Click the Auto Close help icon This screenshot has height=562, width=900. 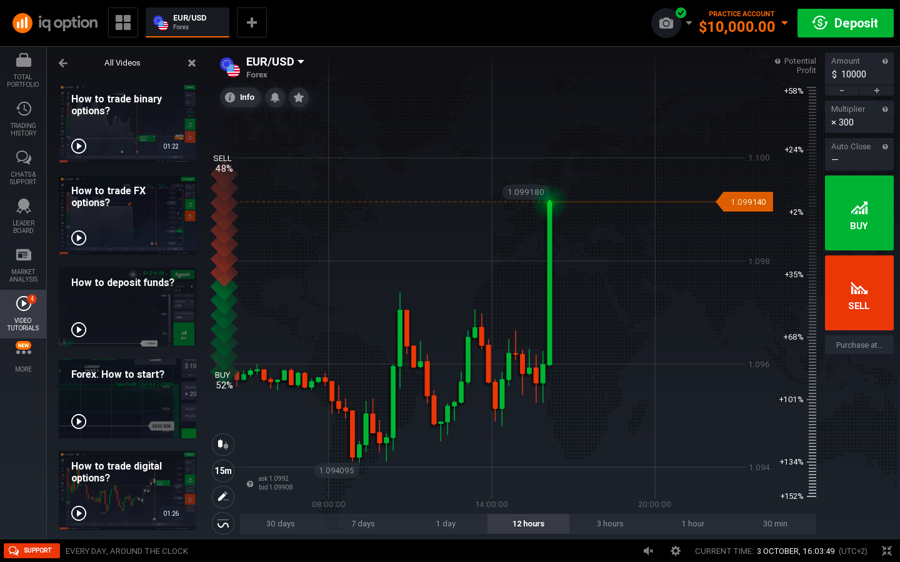coord(885,147)
